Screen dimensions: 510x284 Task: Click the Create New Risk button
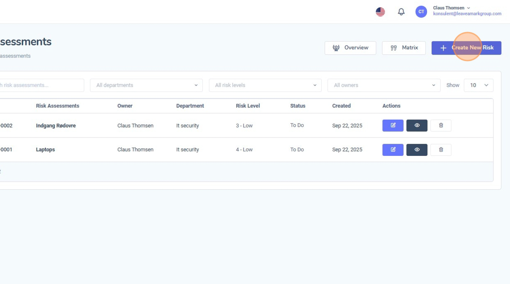(x=466, y=48)
